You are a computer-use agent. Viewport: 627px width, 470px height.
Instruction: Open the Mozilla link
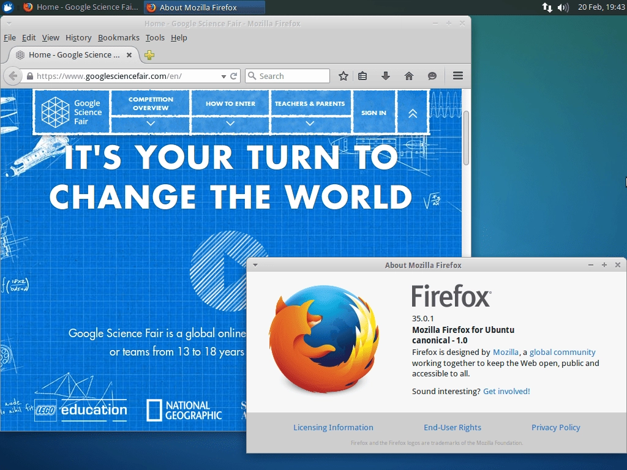tap(505, 352)
